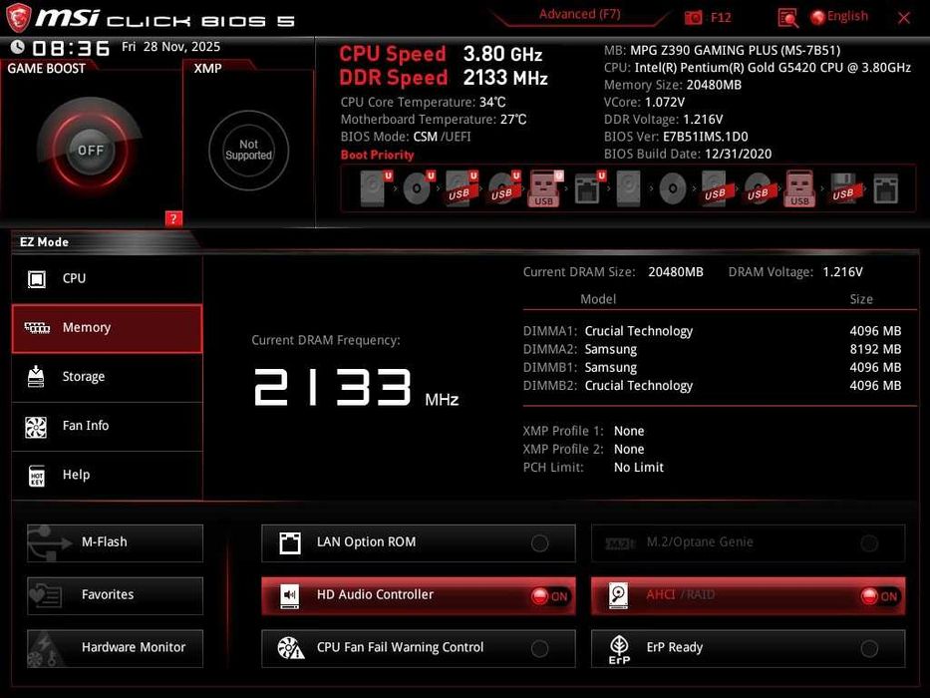Select the UEFI USB hard disk boot icon
Image resolution: width=930 pixels, height=698 pixels.
click(x=461, y=188)
